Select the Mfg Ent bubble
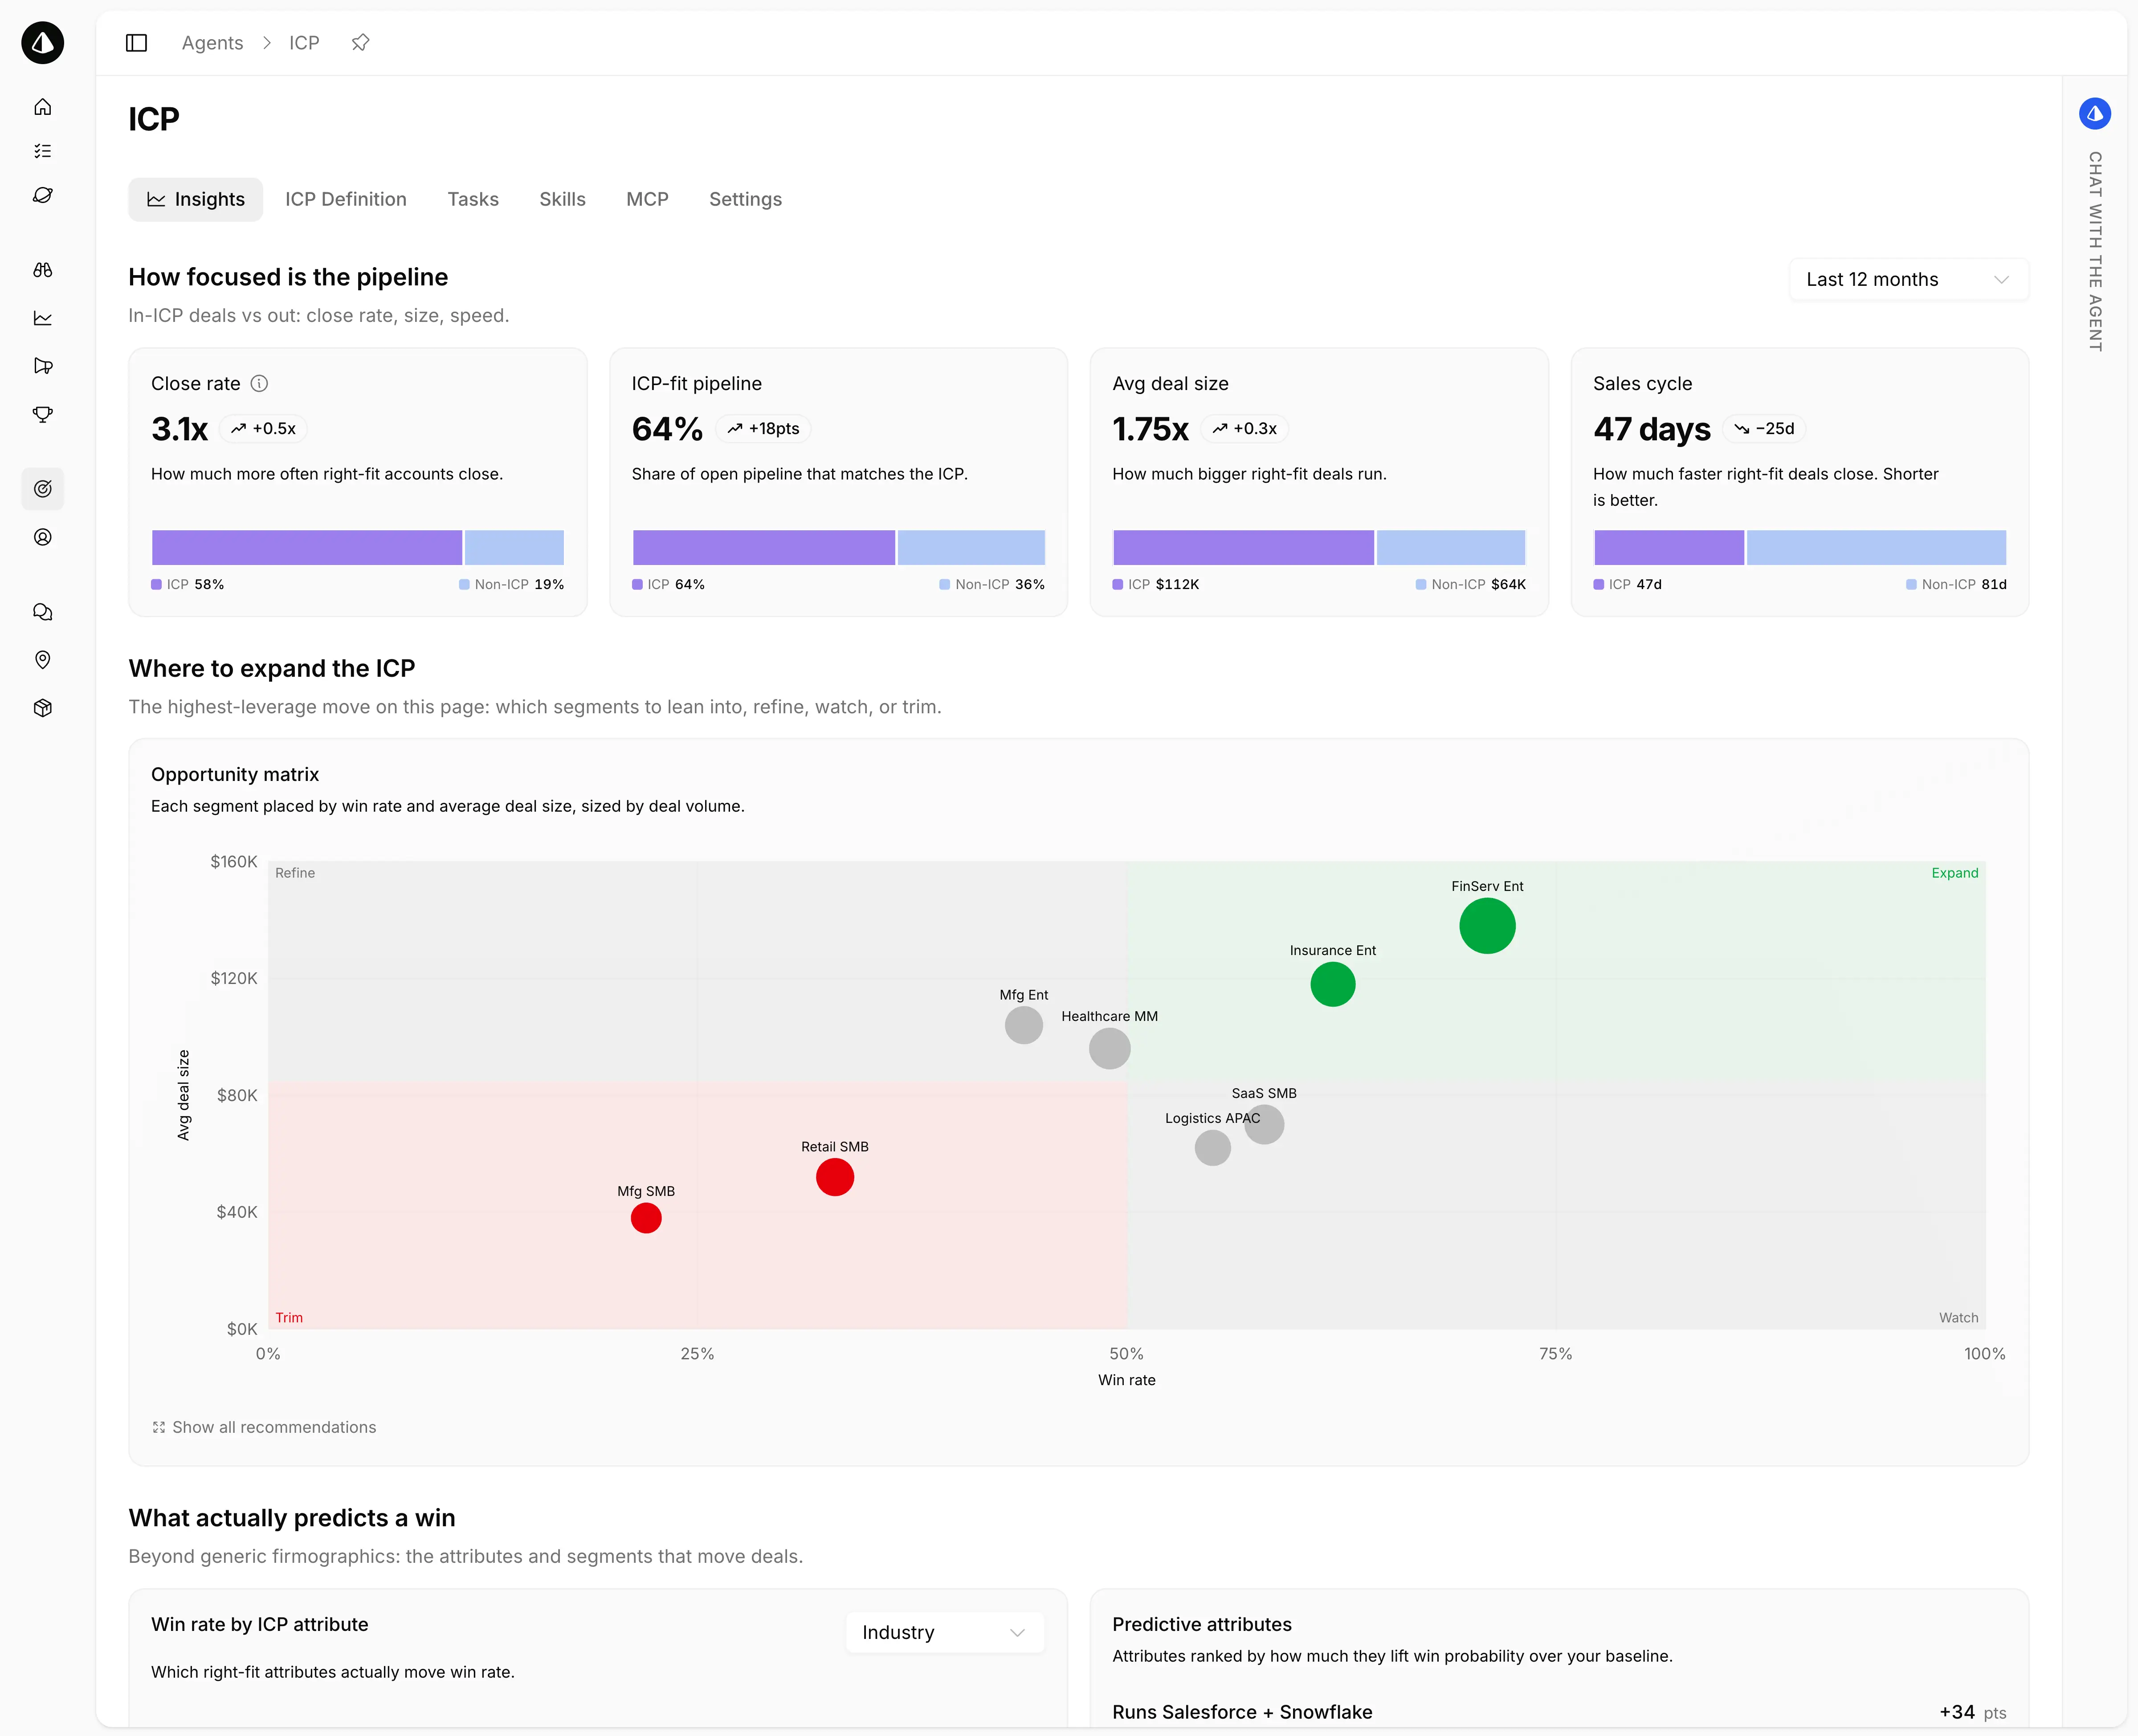 point(1024,1025)
